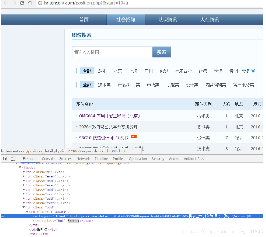Filter jobs by 客户服务类
The height and width of the screenshot is (237, 266).
[243, 85]
